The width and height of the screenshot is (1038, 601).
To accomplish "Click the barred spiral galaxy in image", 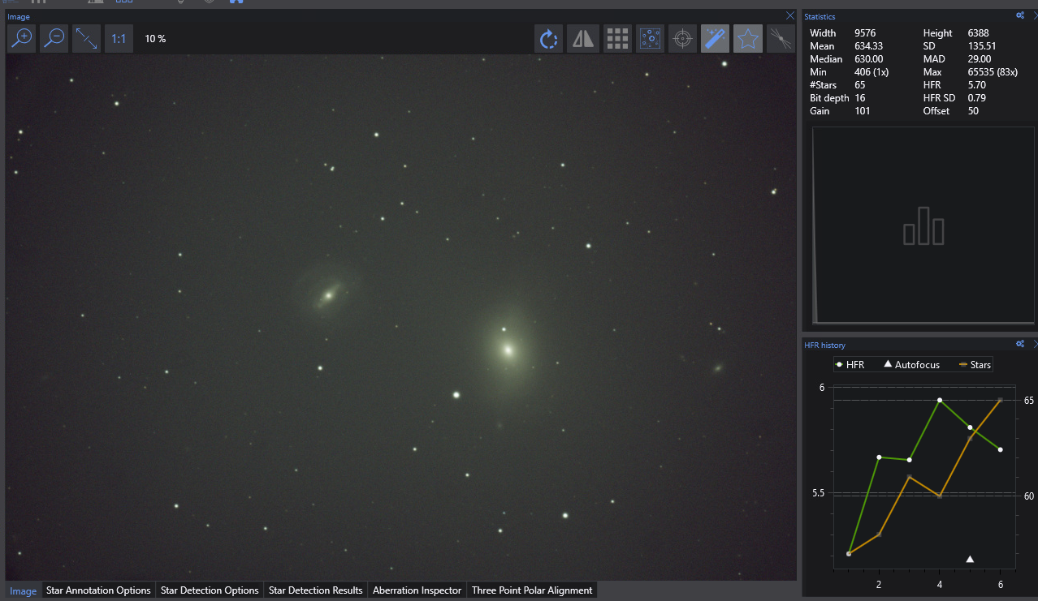I will [328, 295].
